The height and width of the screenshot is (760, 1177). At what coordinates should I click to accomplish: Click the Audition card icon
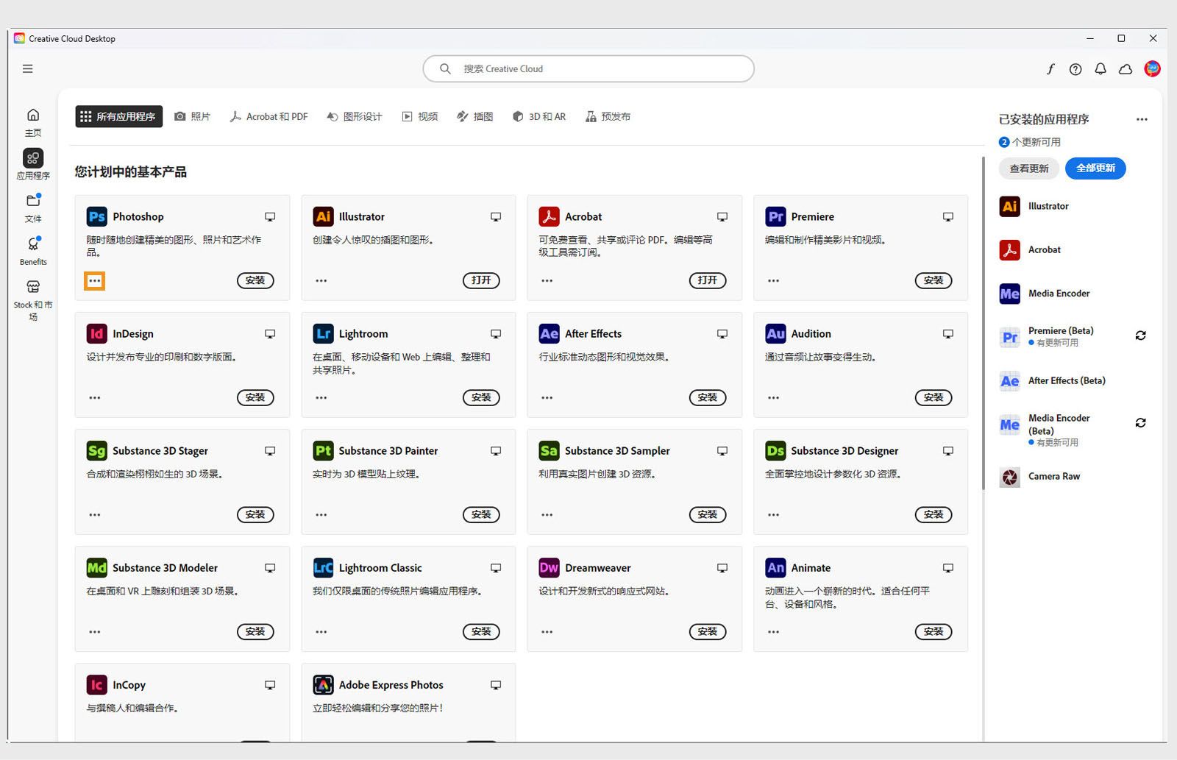[x=775, y=333]
